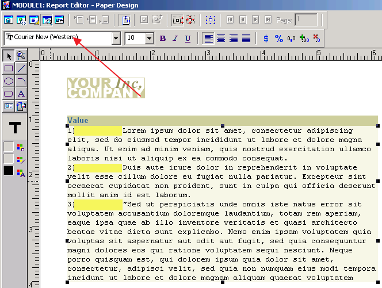Select the Magnify tool
This screenshot has height=288, width=382.
pyautogui.click(x=21, y=56)
